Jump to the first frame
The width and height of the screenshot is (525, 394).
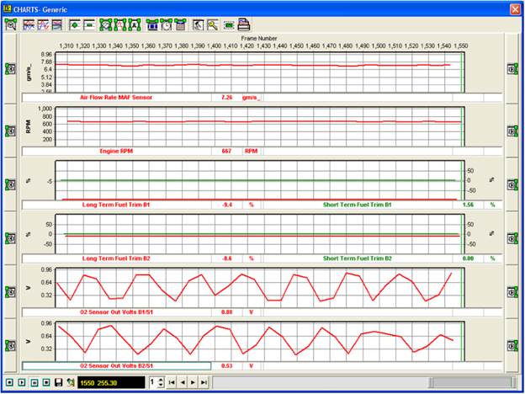(x=172, y=382)
